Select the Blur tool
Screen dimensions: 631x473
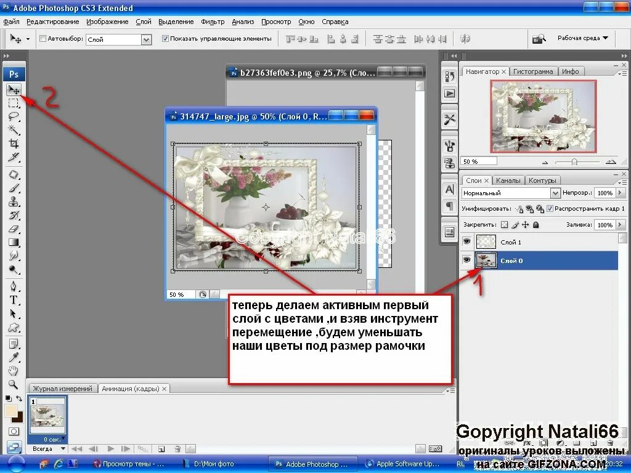tap(14, 256)
